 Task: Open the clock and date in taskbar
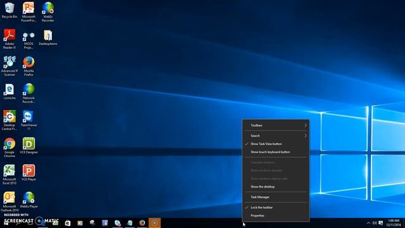[394, 223]
